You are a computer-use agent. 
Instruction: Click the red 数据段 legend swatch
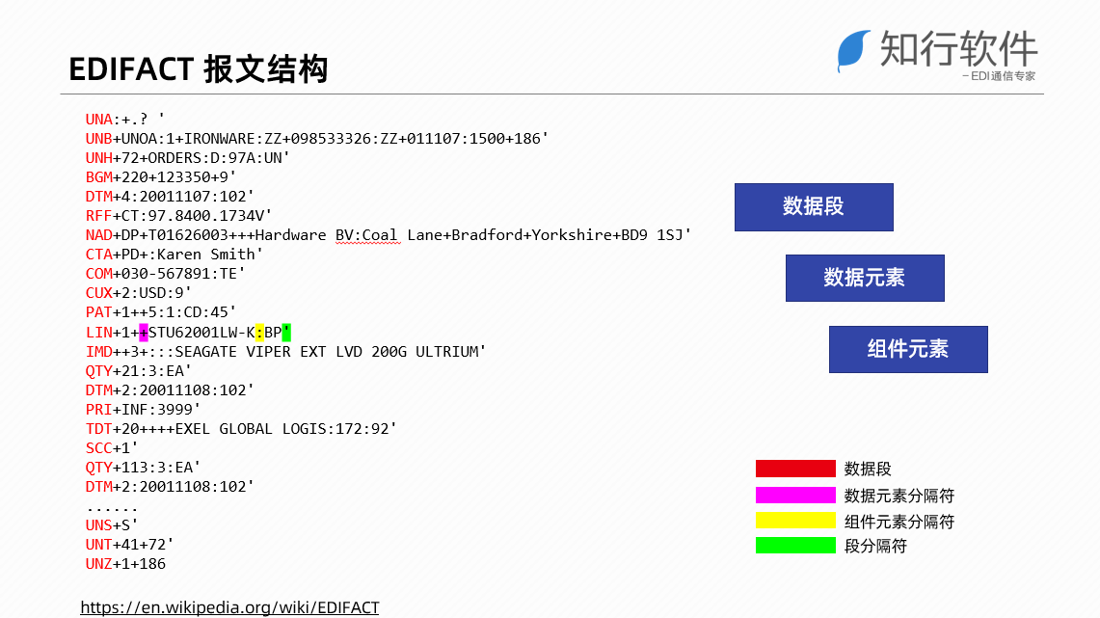pos(795,469)
